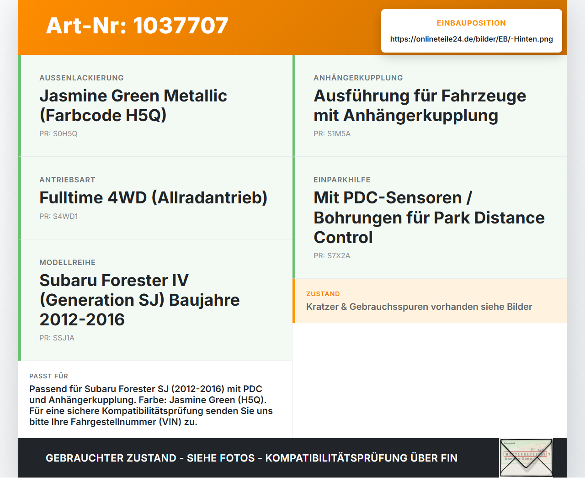Select the Jasmine Green Metallic paint card

click(155, 106)
